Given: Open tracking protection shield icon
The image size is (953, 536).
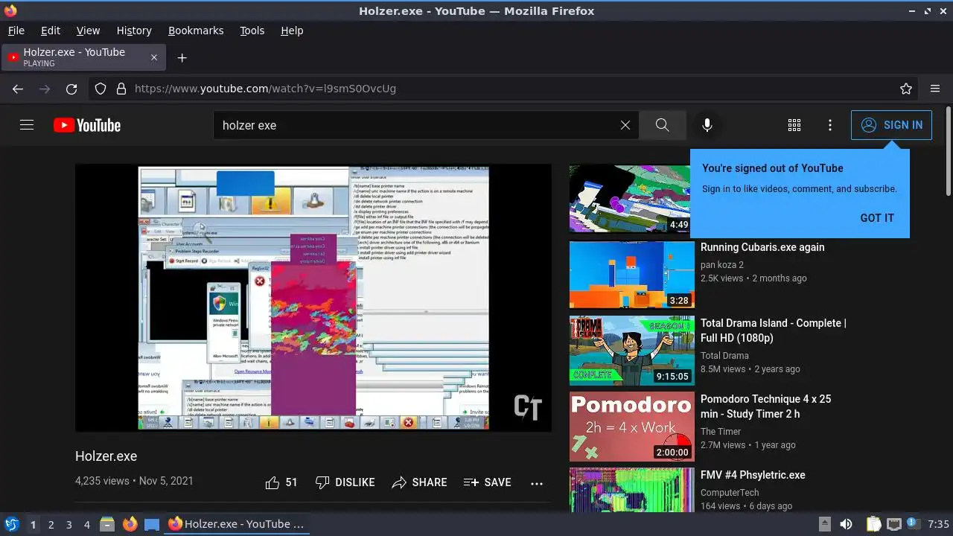Looking at the screenshot, I should tap(101, 89).
